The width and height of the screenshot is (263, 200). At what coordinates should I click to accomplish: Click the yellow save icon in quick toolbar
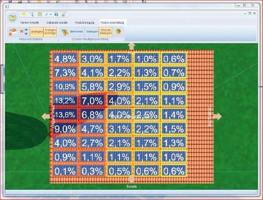coord(40,14)
